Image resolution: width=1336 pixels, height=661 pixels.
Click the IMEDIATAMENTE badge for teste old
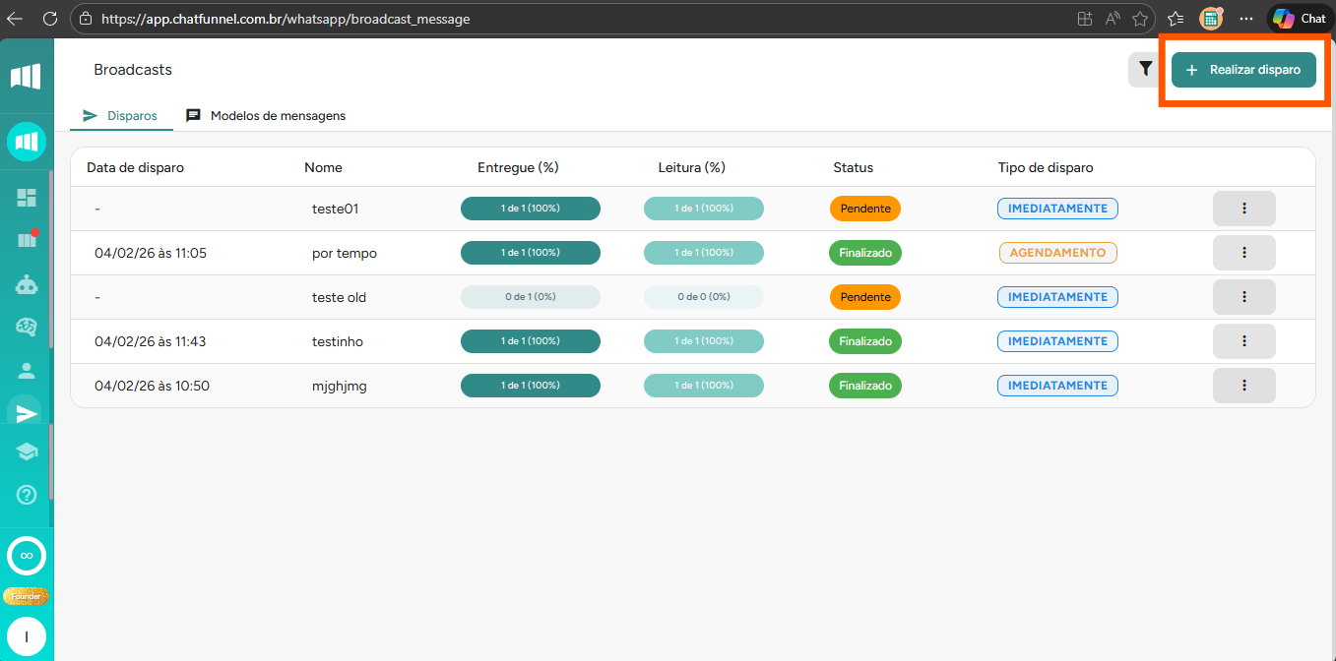[1058, 297]
